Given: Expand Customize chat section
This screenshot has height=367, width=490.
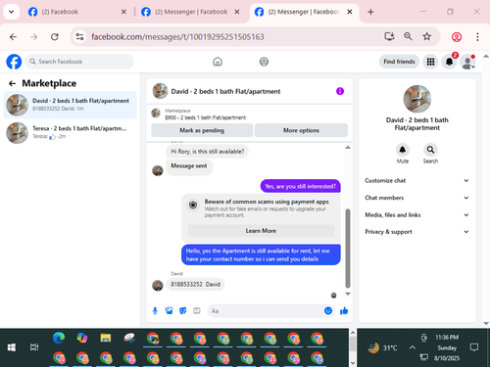Looking at the screenshot, I should point(416,180).
